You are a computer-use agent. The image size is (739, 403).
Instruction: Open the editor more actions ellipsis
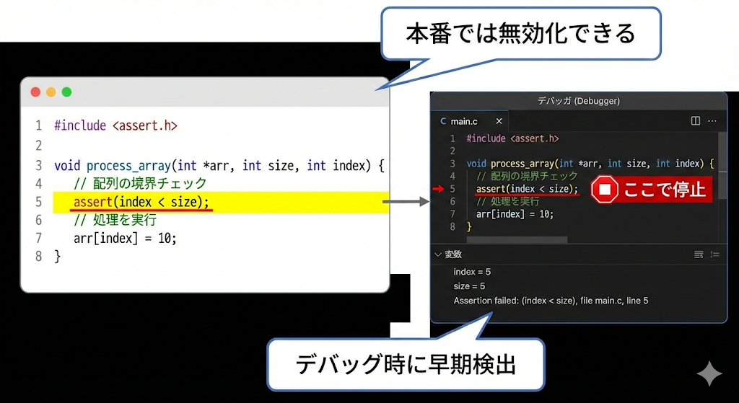click(x=712, y=121)
